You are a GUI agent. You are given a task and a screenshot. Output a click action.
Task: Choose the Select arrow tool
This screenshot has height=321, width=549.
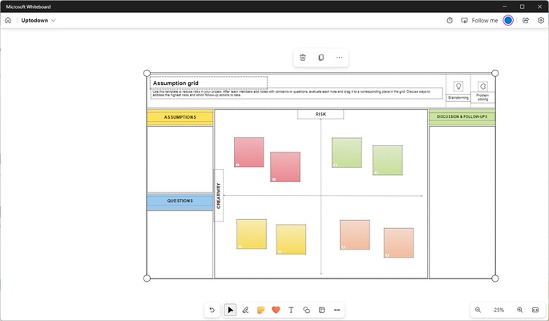tap(230, 310)
